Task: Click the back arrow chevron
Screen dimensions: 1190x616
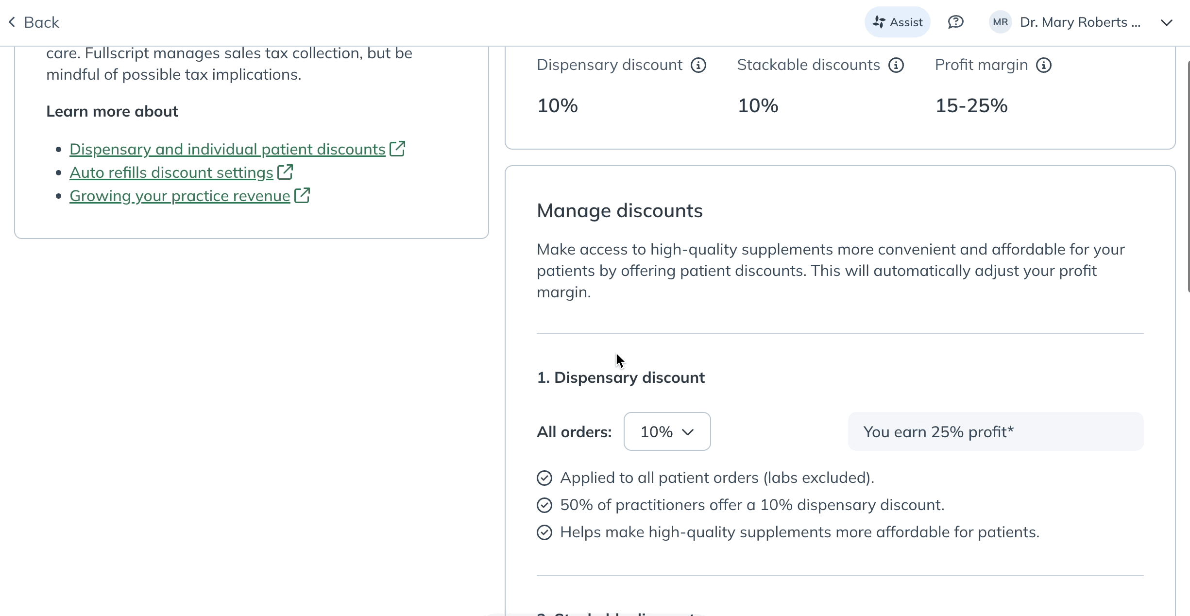Action: tap(12, 22)
